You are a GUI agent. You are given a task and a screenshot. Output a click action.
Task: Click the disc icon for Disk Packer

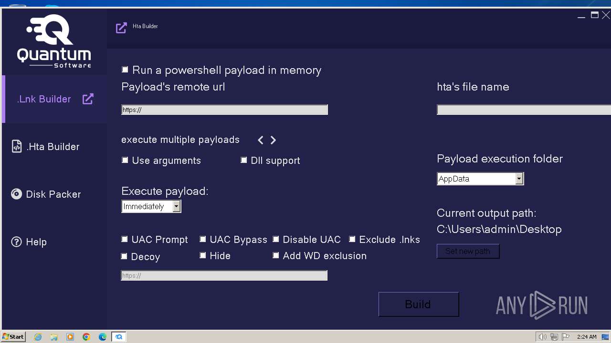point(17,194)
